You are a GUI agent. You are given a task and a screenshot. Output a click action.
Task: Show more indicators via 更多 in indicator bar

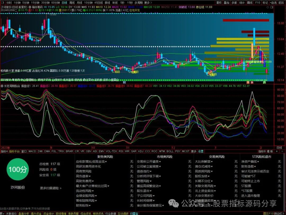[194, 151]
